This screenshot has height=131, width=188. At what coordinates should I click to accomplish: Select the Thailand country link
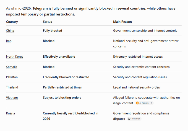tap(12, 87)
